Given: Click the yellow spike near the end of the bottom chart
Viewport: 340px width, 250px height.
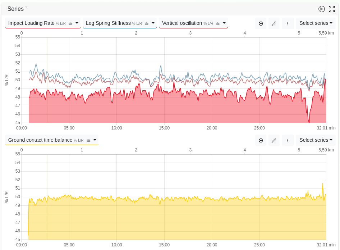Looking at the screenshot, I should click(322, 184).
